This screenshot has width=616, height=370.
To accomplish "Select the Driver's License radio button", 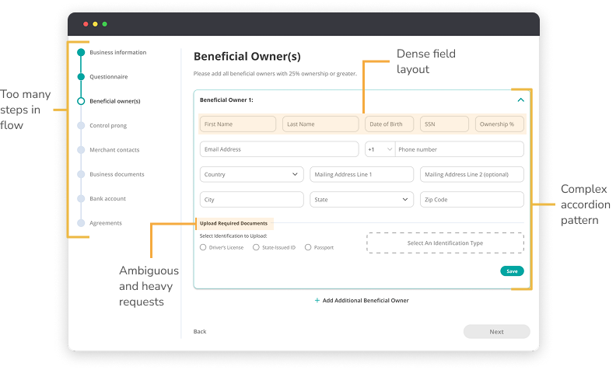I will tap(203, 247).
